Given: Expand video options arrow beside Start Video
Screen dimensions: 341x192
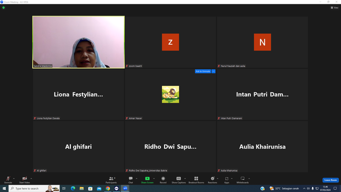Looking at the screenshot, I should 31,179.
